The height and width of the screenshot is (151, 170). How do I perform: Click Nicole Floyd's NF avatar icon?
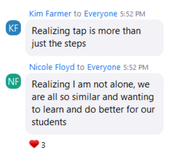click(13, 82)
